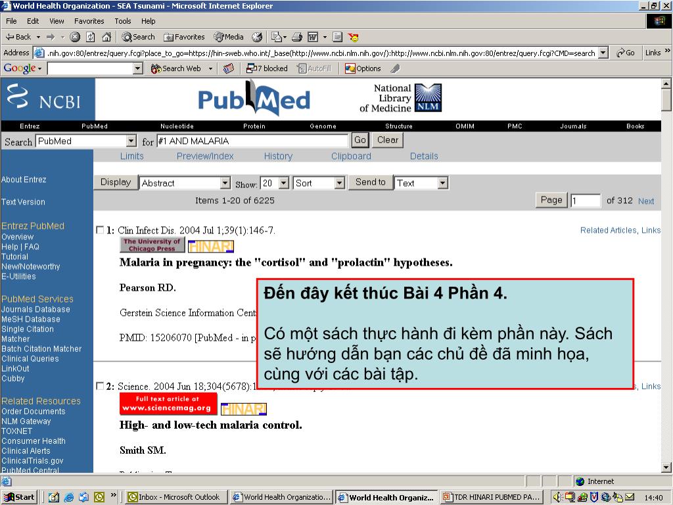This screenshot has width=673, height=505.
Task: Refresh the page using Refresh icon
Action: pyautogui.click(x=91, y=37)
